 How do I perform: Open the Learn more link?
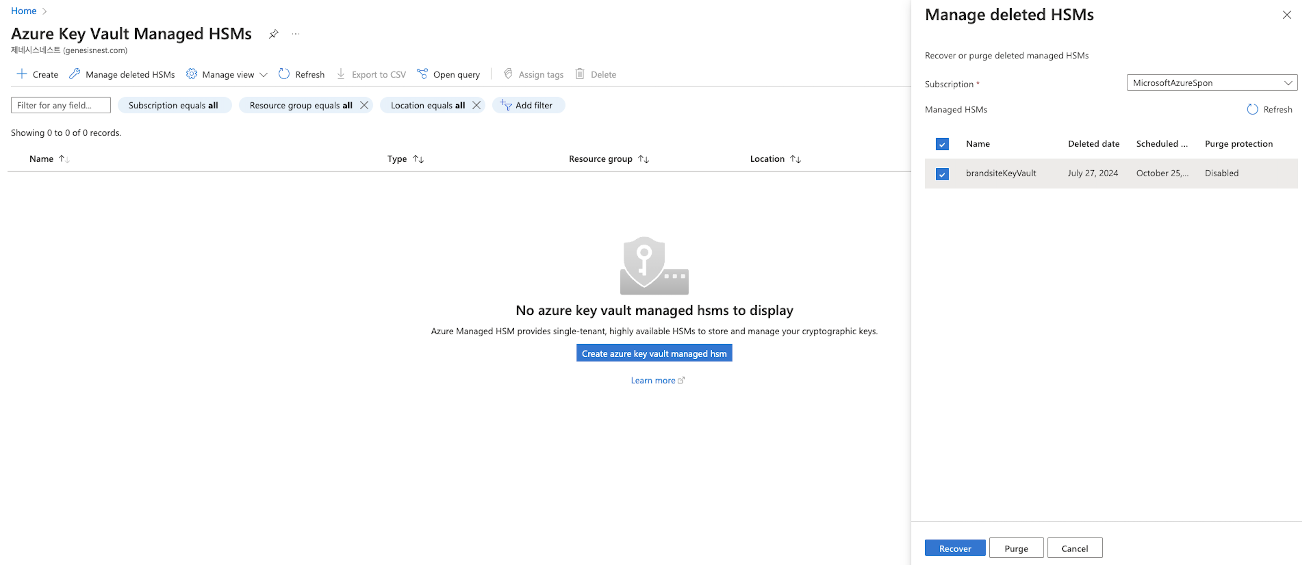pos(653,380)
